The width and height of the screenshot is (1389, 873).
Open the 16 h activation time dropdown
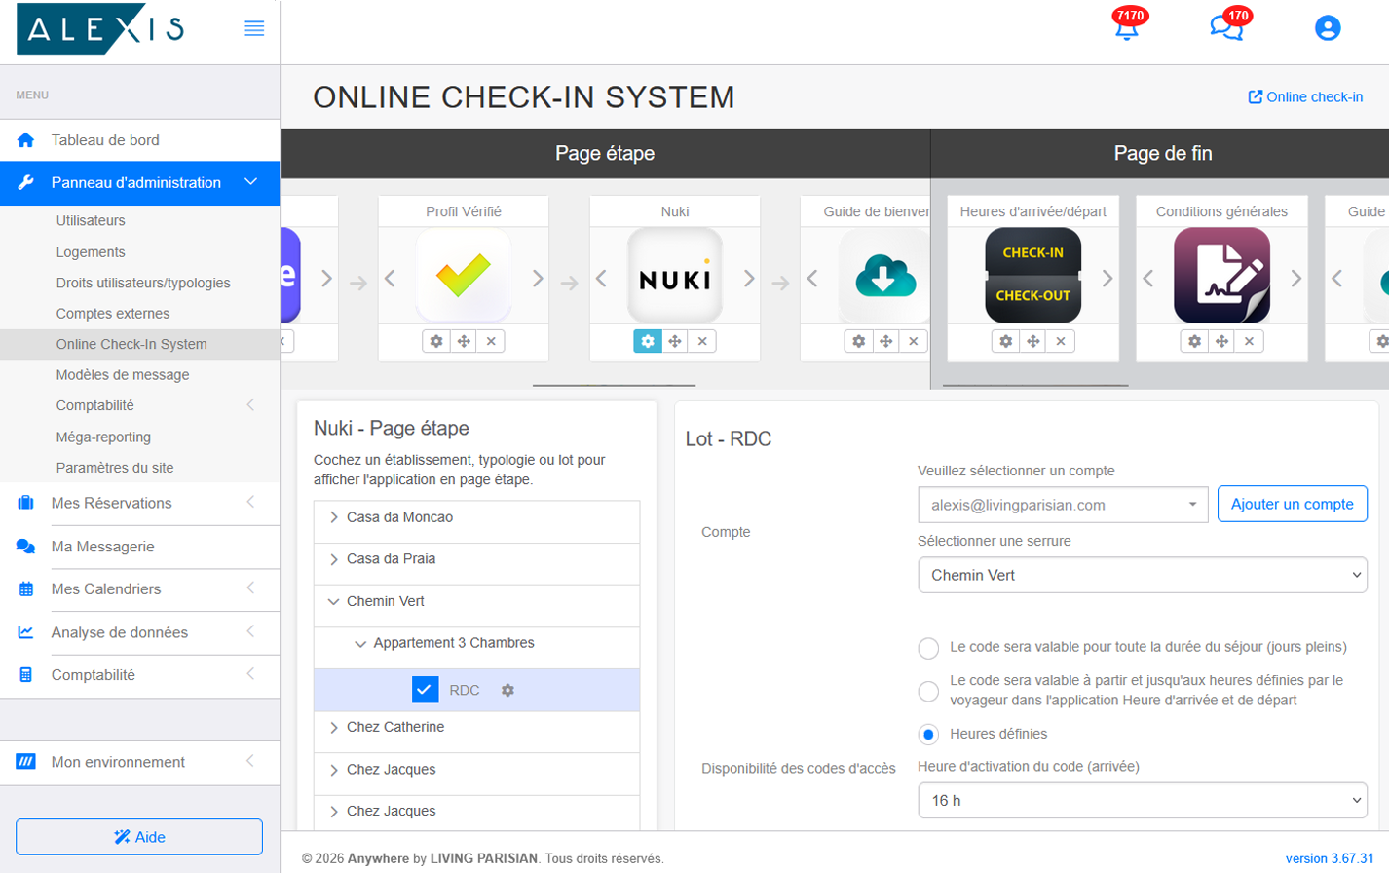coord(1142,799)
